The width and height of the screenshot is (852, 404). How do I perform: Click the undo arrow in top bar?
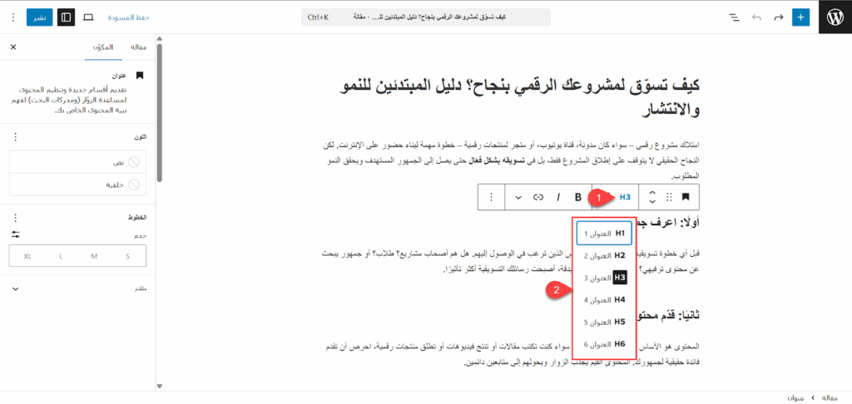coord(756,17)
